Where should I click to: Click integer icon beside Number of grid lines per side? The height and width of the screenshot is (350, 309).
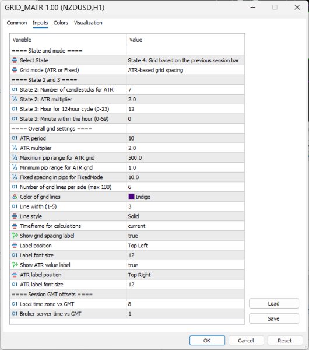point(15,187)
